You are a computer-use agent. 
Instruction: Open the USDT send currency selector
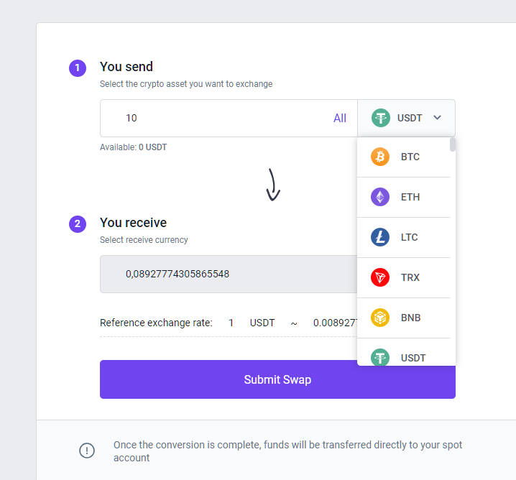point(407,118)
